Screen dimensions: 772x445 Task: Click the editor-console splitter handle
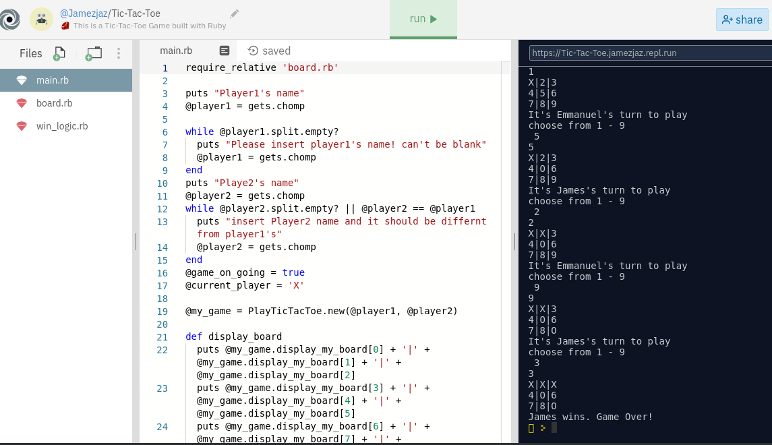[514, 241]
